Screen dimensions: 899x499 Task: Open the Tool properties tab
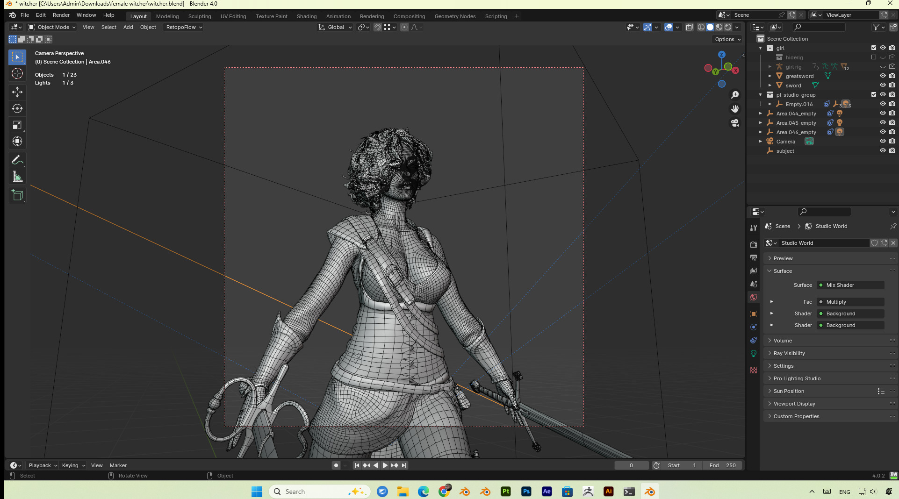click(753, 228)
